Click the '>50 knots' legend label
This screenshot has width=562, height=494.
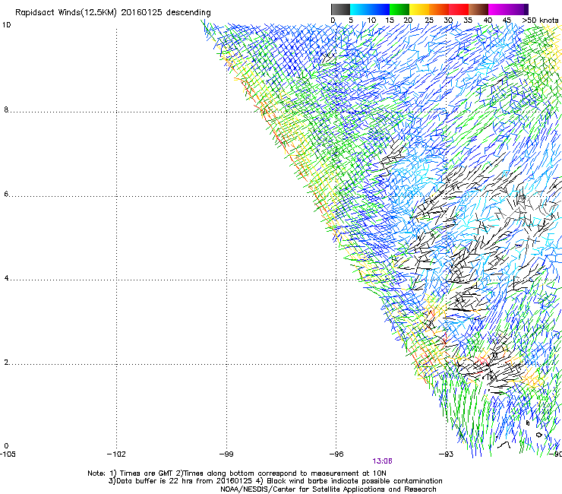540,21
